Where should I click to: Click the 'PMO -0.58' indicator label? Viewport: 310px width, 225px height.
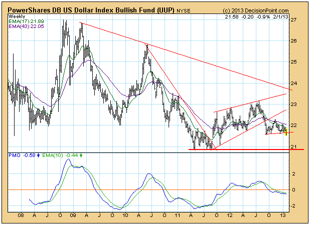point(22,155)
